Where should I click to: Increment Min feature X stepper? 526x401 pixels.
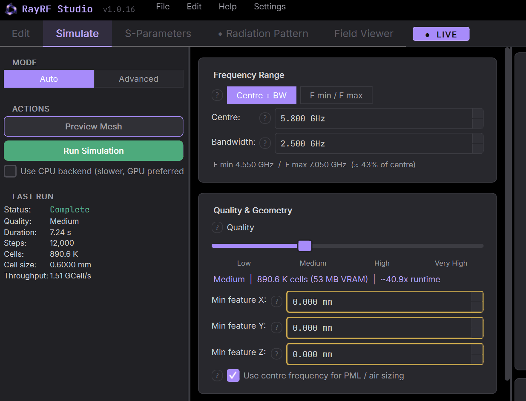pos(477,297)
